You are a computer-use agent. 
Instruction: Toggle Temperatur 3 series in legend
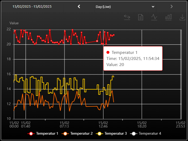tap(115, 134)
